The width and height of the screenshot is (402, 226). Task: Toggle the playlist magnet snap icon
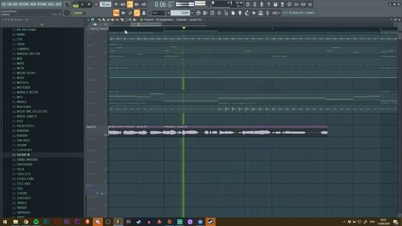coord(92,19)
